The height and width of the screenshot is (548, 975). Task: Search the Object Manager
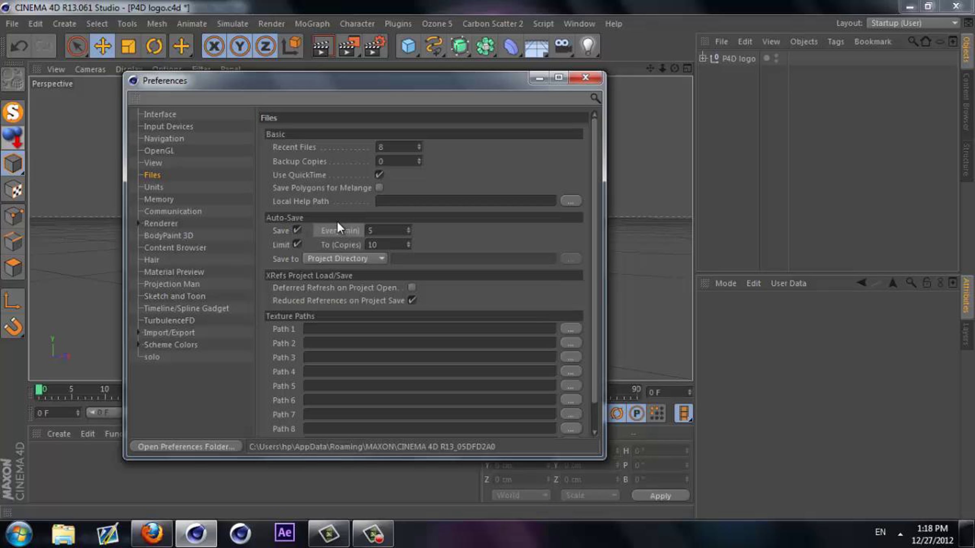coord(912,41)
